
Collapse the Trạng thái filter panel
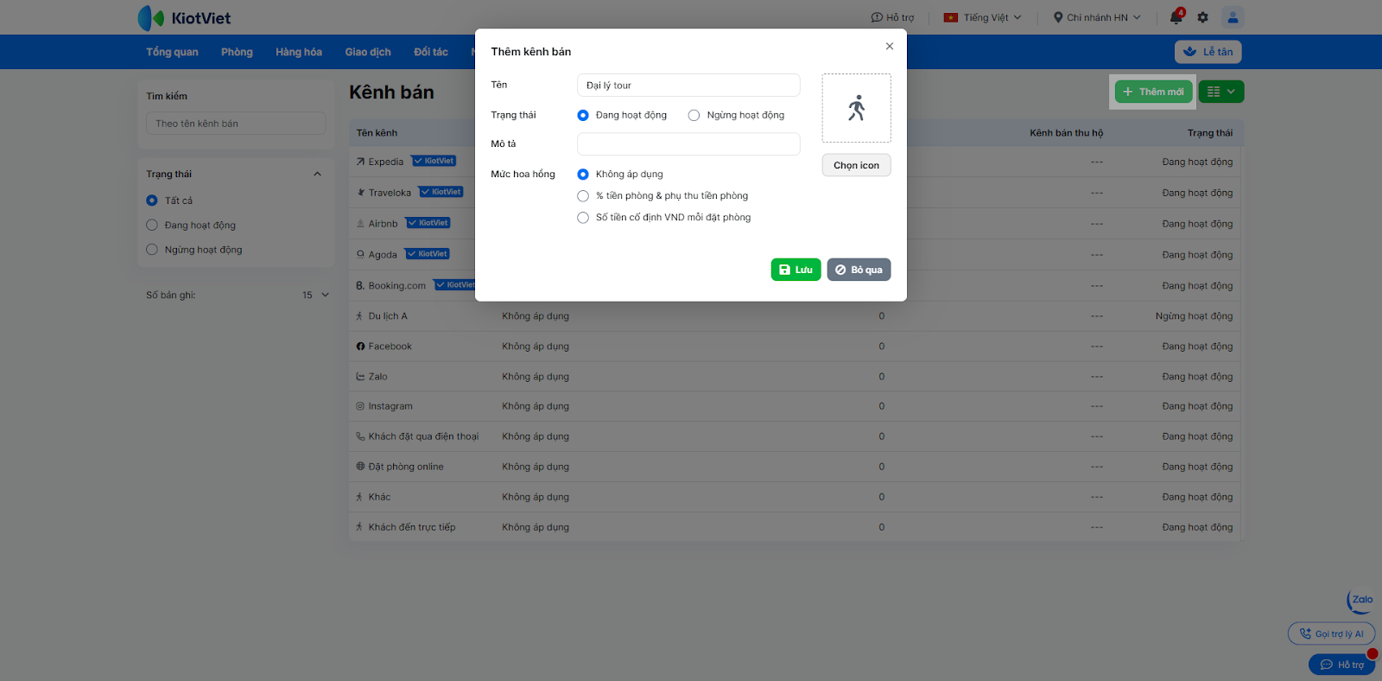click(x=317, y=175)
